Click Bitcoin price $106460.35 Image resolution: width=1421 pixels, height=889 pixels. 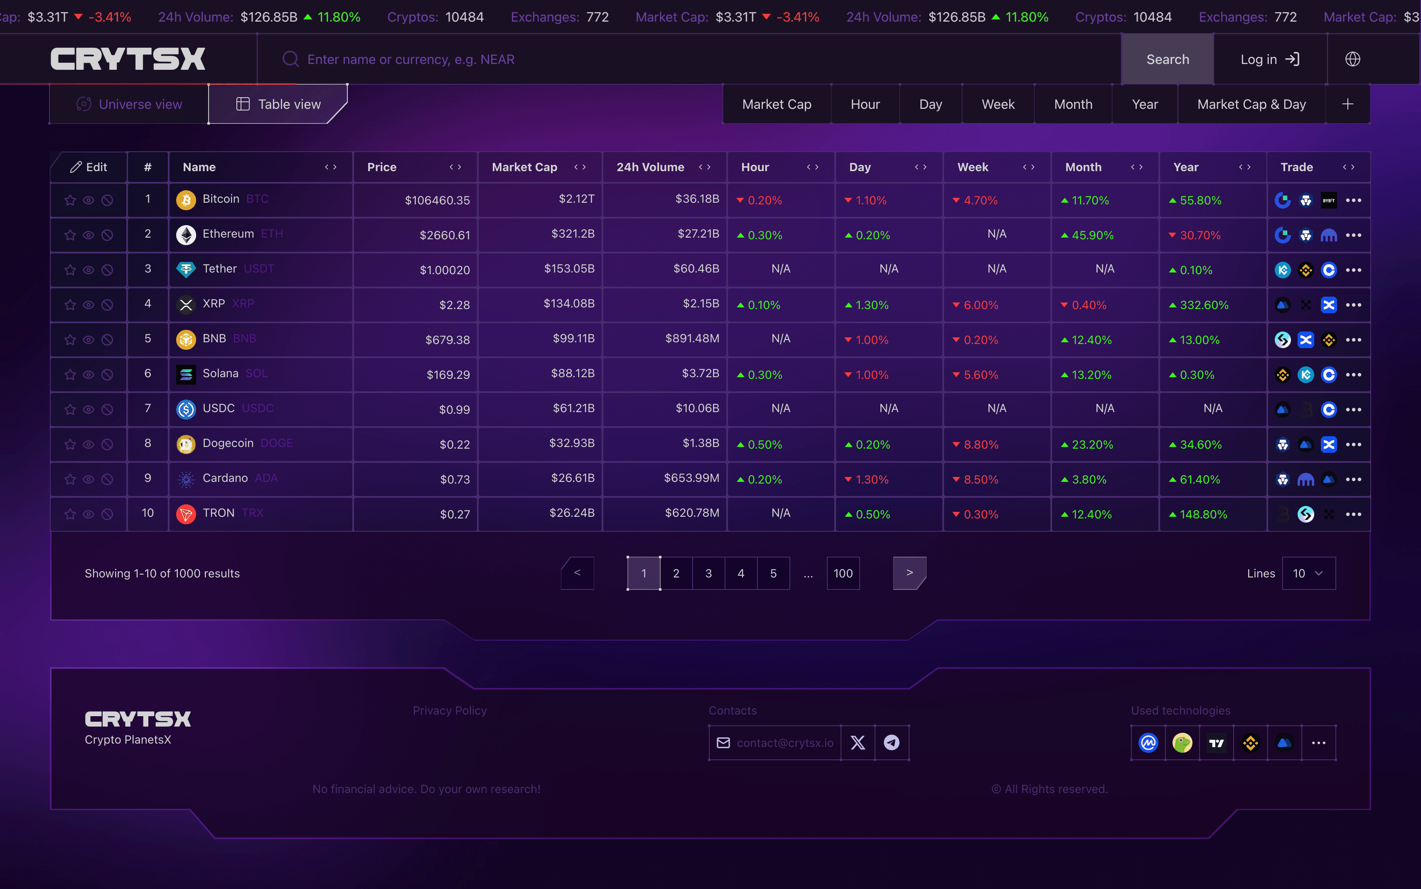tap(438, 201)
